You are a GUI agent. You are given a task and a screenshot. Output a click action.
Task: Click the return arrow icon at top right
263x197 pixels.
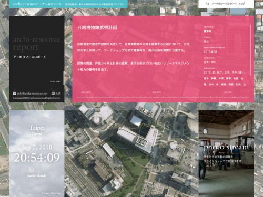point(207,4)
